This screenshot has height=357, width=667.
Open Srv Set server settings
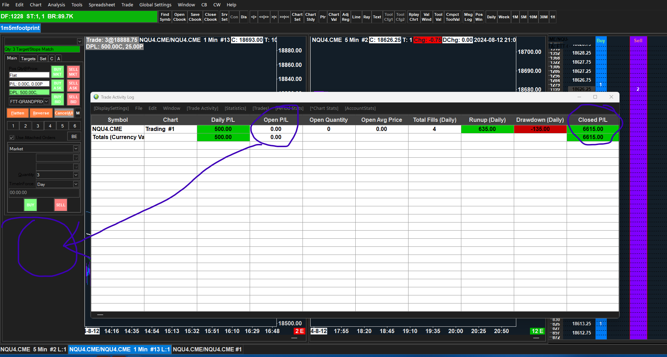[x=224, y=17]
